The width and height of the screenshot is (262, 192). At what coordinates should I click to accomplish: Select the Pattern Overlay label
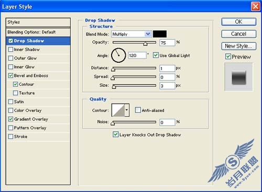pyautogui.click(x=30, y=128)
